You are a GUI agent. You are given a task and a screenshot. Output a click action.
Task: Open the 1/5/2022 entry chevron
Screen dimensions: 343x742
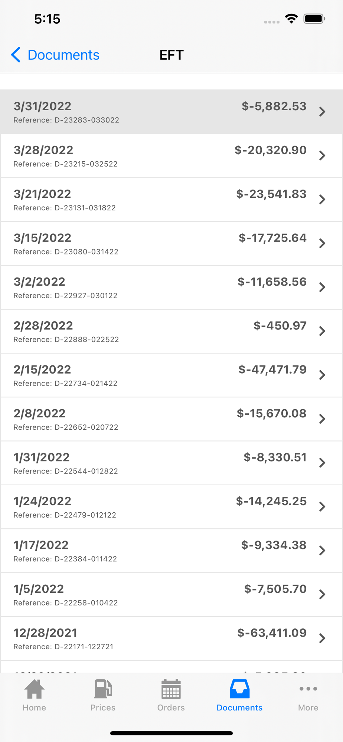coord(322,595)
